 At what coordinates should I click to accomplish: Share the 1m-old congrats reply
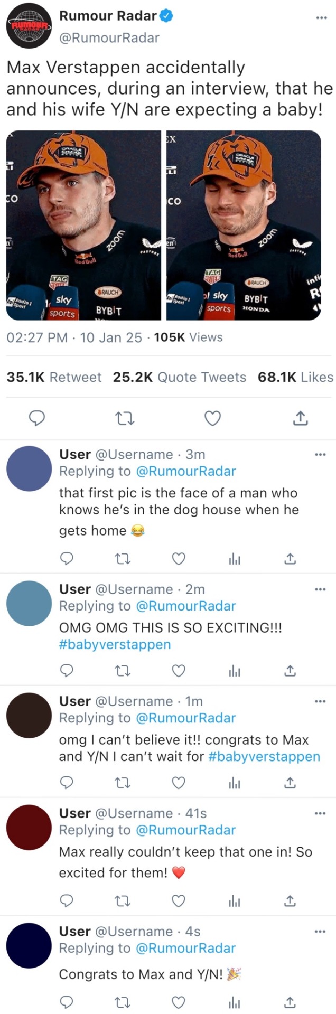[290, 782]
